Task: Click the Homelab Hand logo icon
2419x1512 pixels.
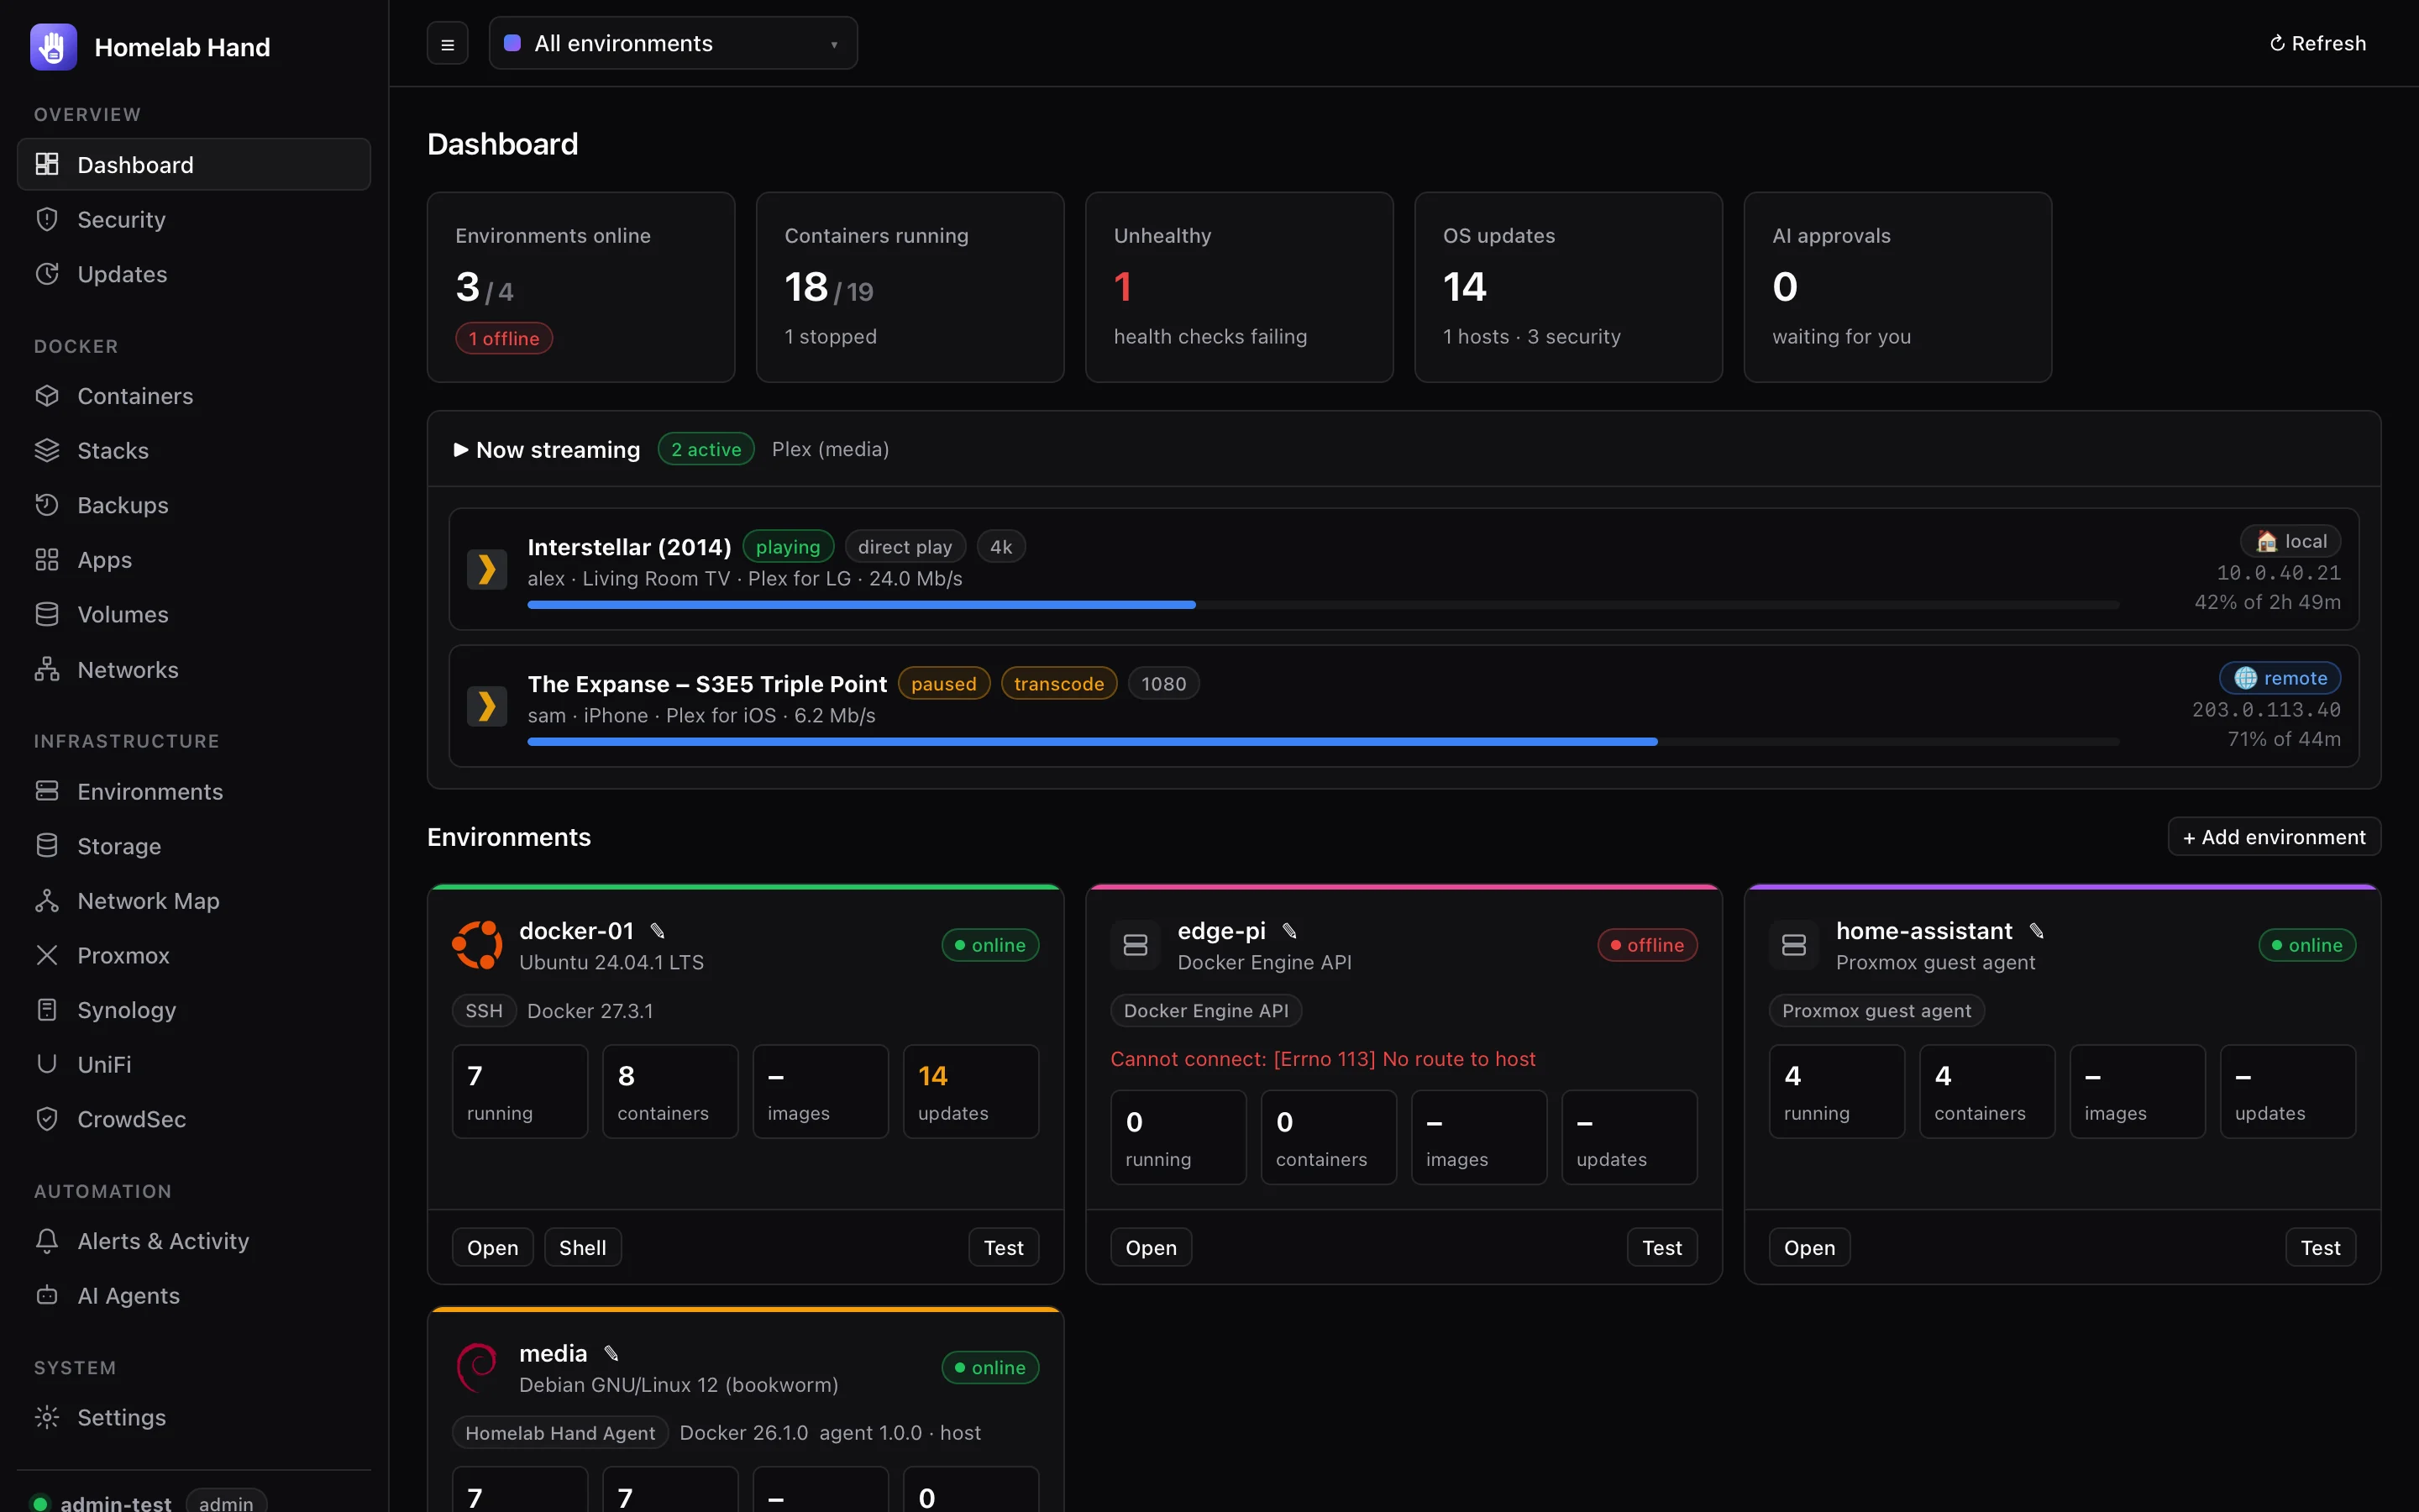Action: click(x=53, y=47)
